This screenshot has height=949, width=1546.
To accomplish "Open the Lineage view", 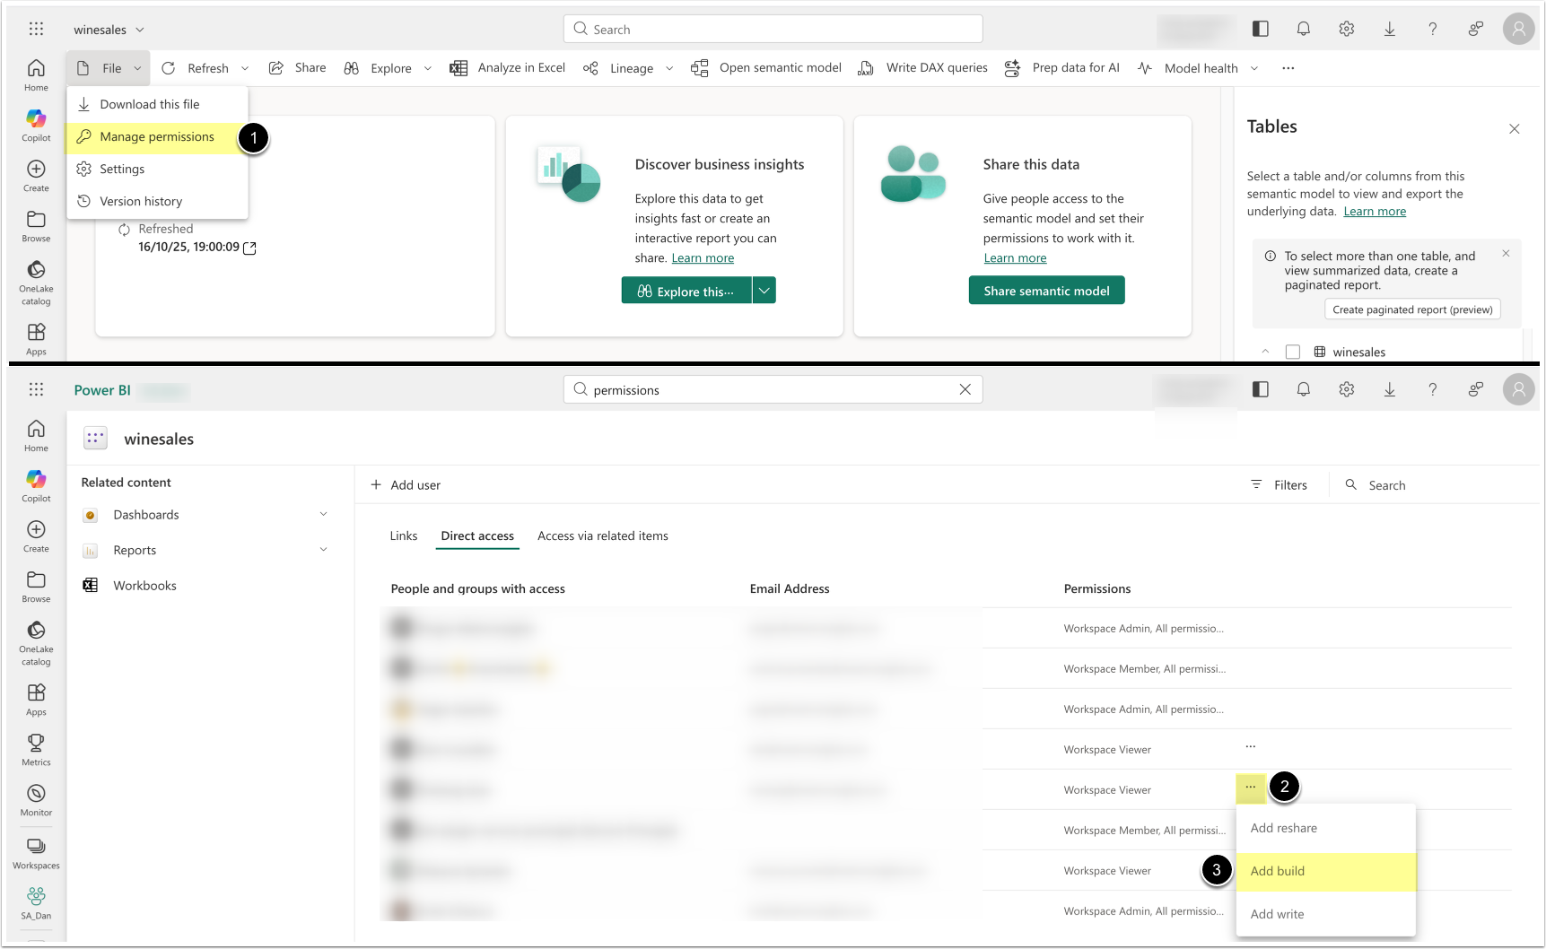I will point(618,68).
